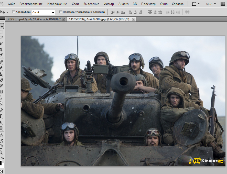Select the Zoom tool
The height and width of the screenshot is (174, 227).
1,152
